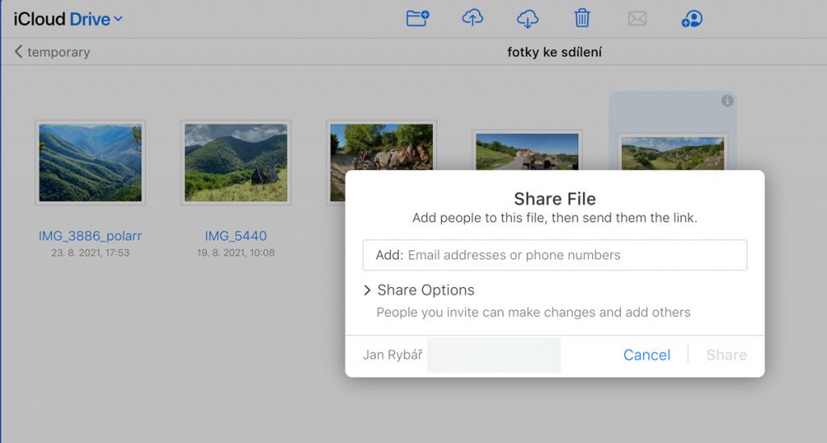Create a new folder with toolbar icon

coord(418,18)
